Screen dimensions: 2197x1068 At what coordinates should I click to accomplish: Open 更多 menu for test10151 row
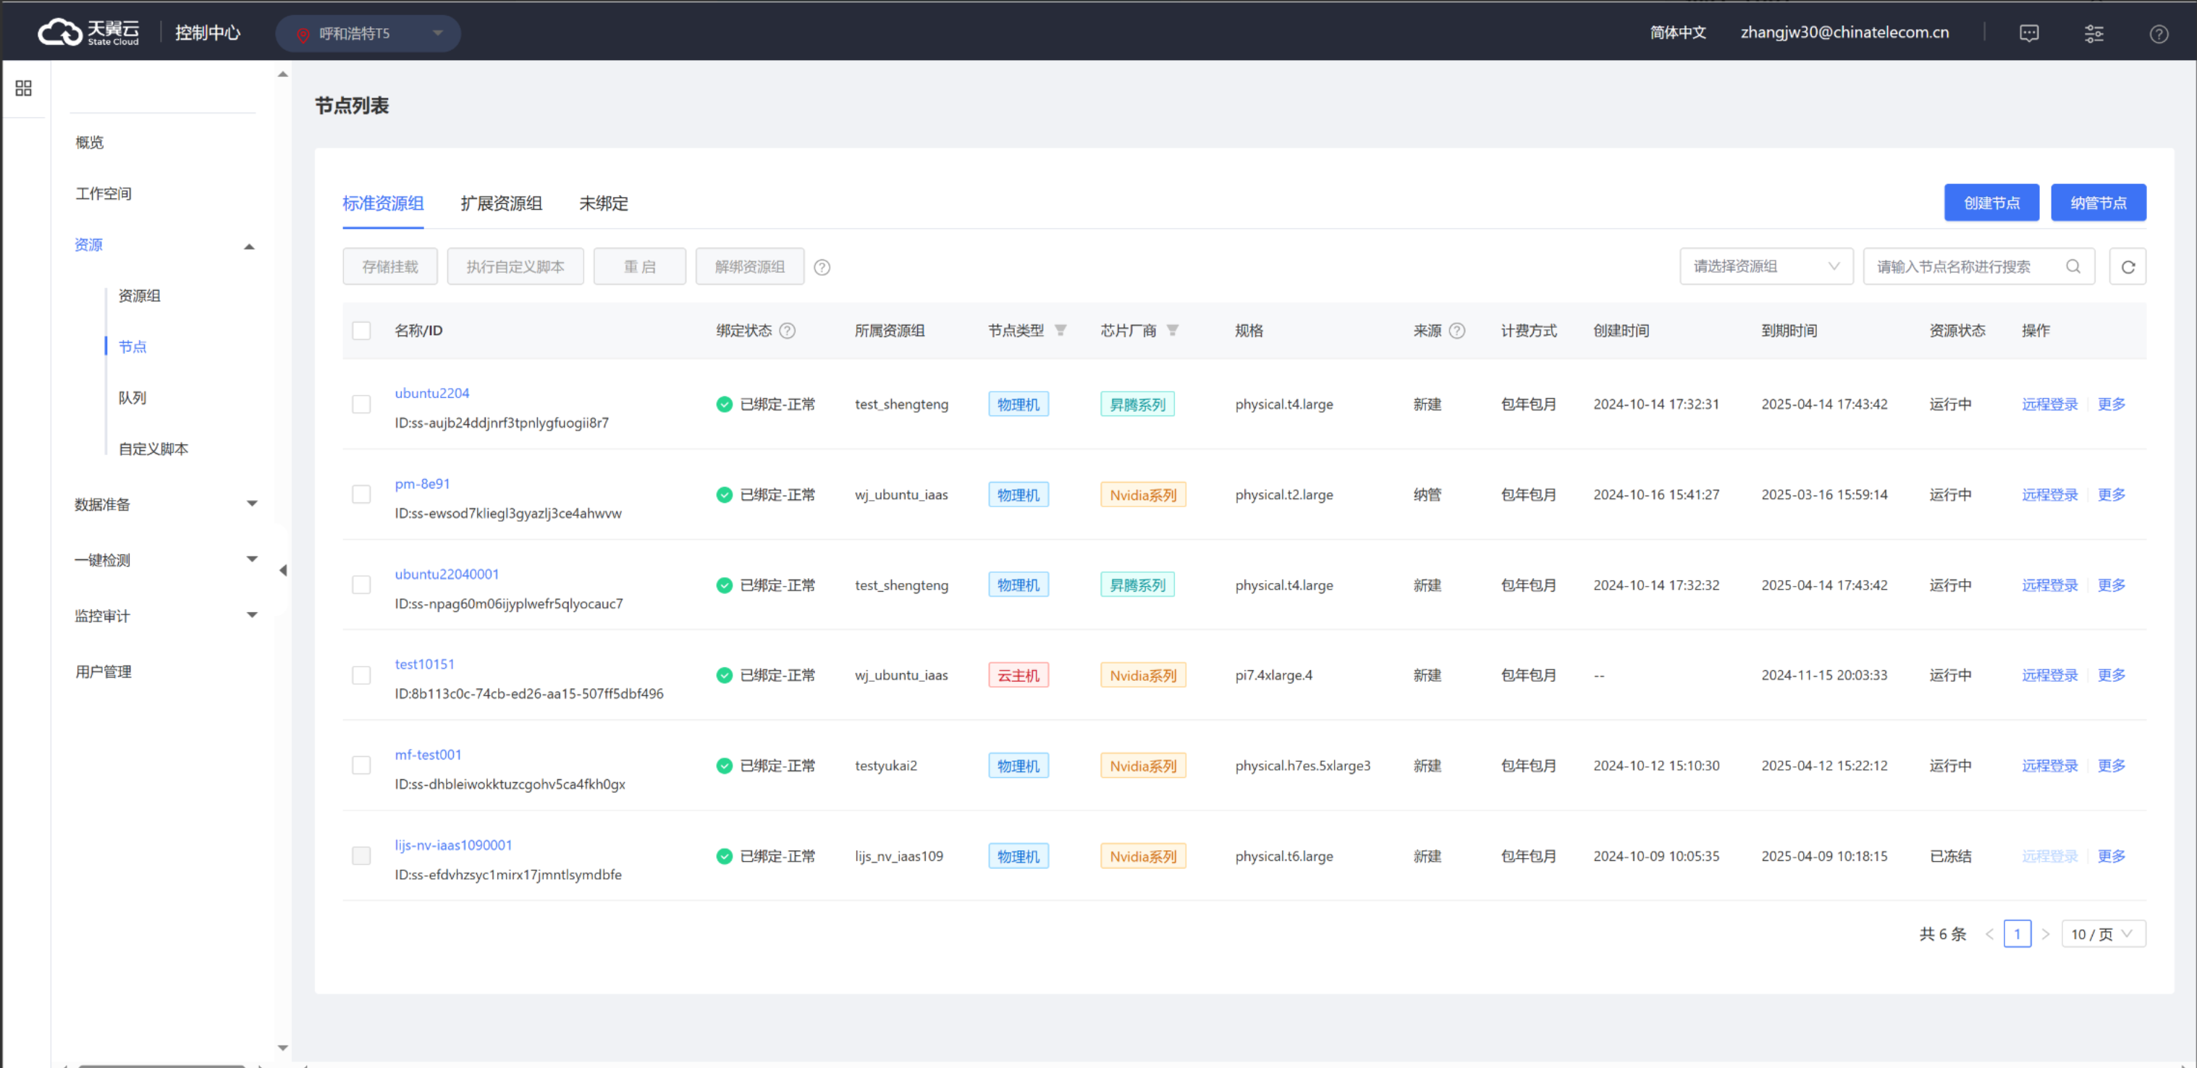point(2111,675)
